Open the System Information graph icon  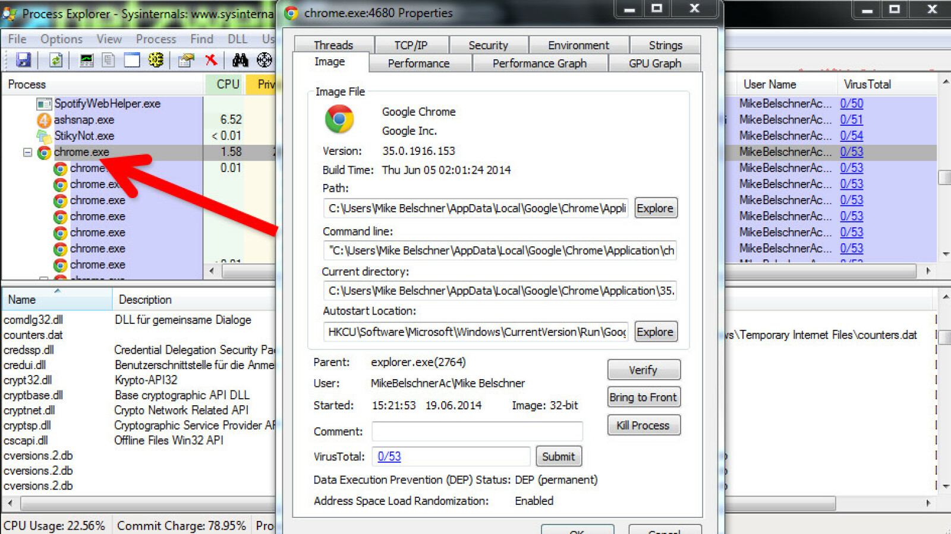click(x=87, y=60)
